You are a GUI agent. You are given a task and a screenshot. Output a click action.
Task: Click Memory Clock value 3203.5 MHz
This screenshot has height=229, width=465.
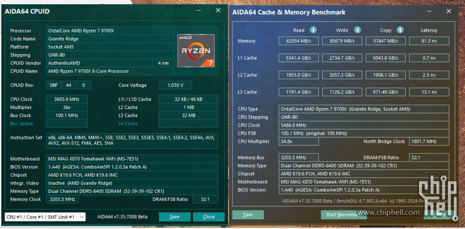(62, 199)
